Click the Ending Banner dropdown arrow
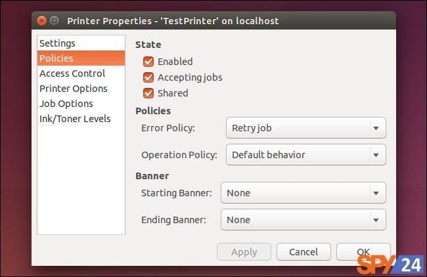Image resolution: width=427 pixels, height=277 pixels. pos(376,220)
